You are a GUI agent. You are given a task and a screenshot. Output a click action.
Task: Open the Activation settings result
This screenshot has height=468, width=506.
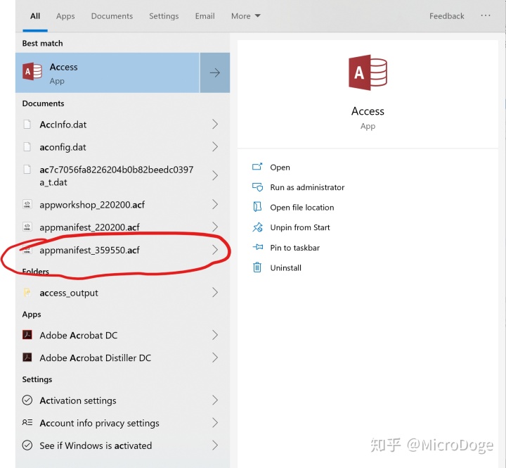point(122,400)
